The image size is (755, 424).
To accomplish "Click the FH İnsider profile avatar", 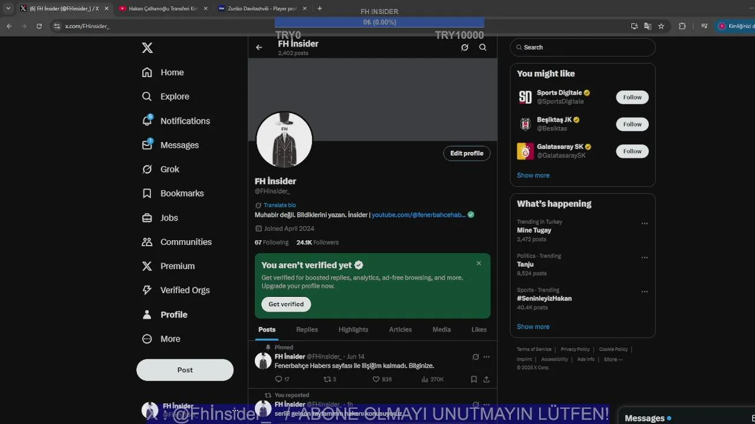I will pyautogui.click(x=284, y=140).
